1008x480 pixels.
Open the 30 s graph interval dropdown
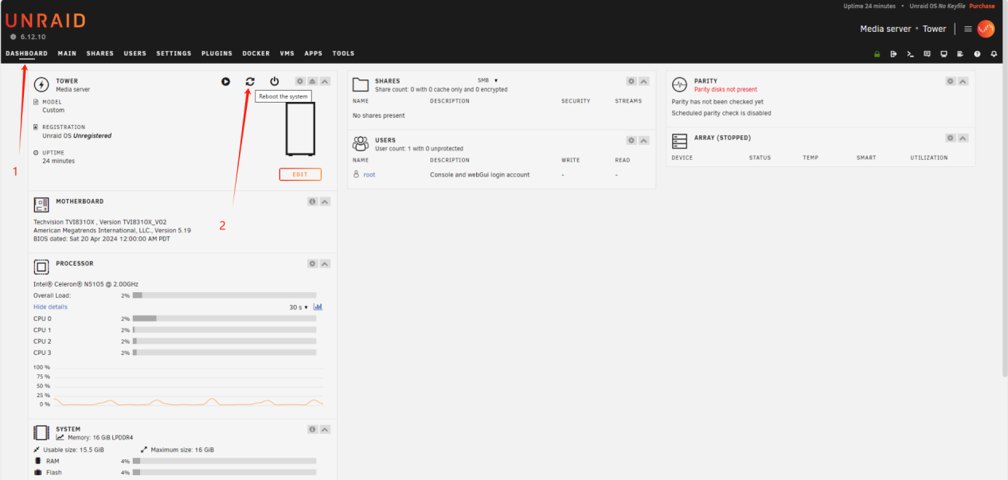point(299,307)
